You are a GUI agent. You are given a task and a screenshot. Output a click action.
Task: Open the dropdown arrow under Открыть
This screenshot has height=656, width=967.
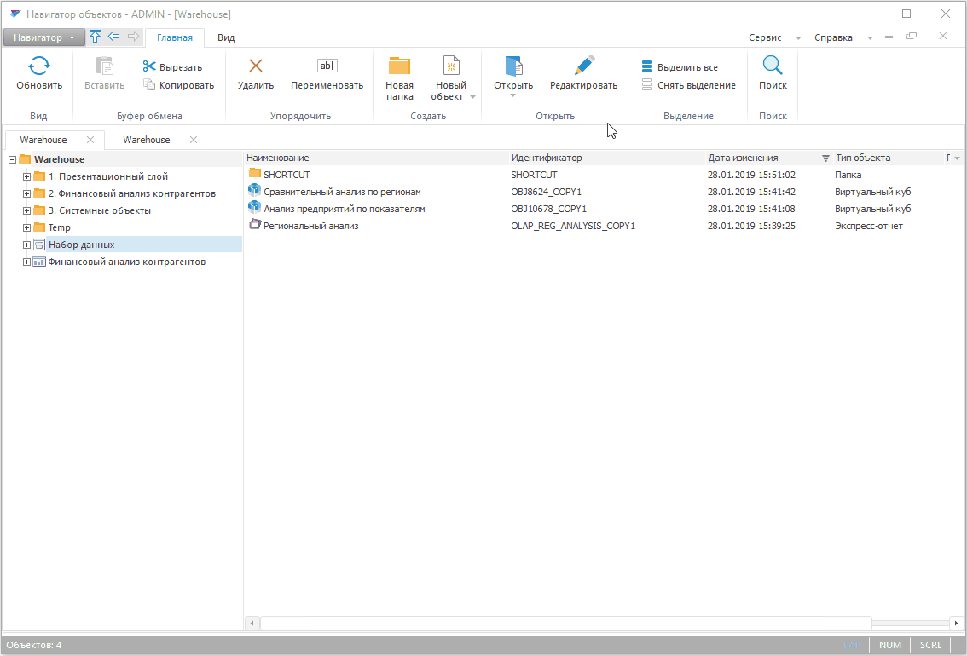[513, 95]
